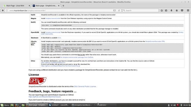Go back with the browser back arrow
This screenshot has height=107, width=191.
(x=3, y=11)
